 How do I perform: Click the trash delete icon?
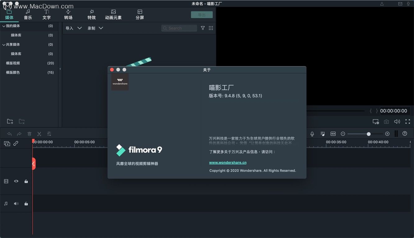pyautogui.click(x=30, y=134)
